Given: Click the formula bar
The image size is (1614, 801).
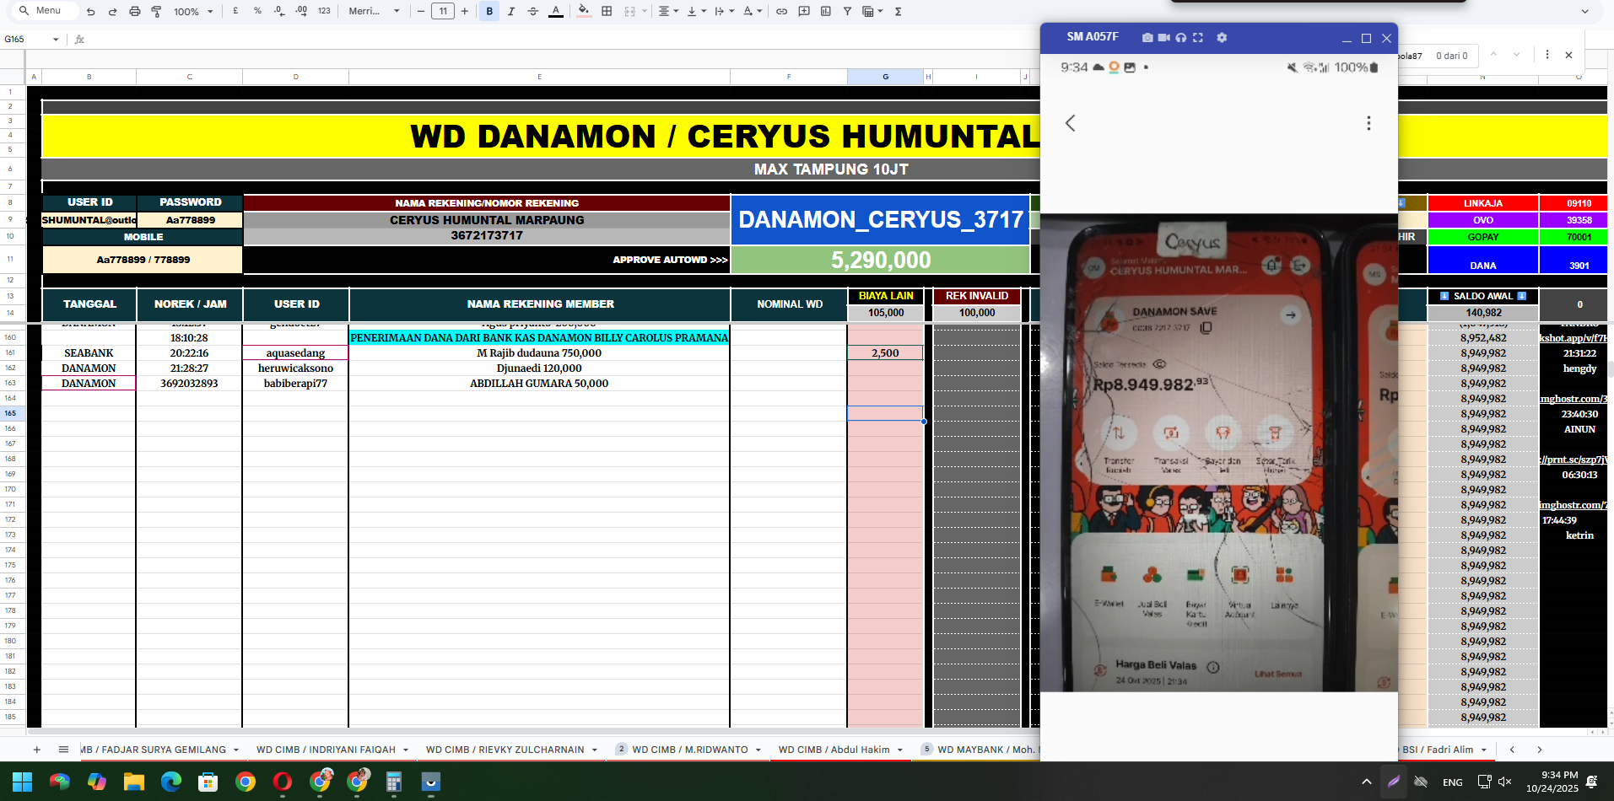Looking at the screenshot, I should [557, 40].
